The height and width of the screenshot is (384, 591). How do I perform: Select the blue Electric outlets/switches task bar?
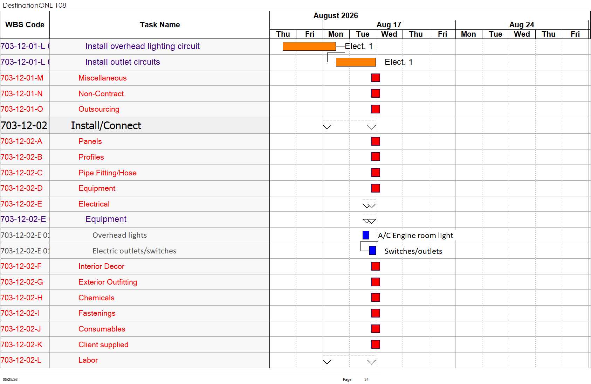pyautogui.click(x=372, y=251)
